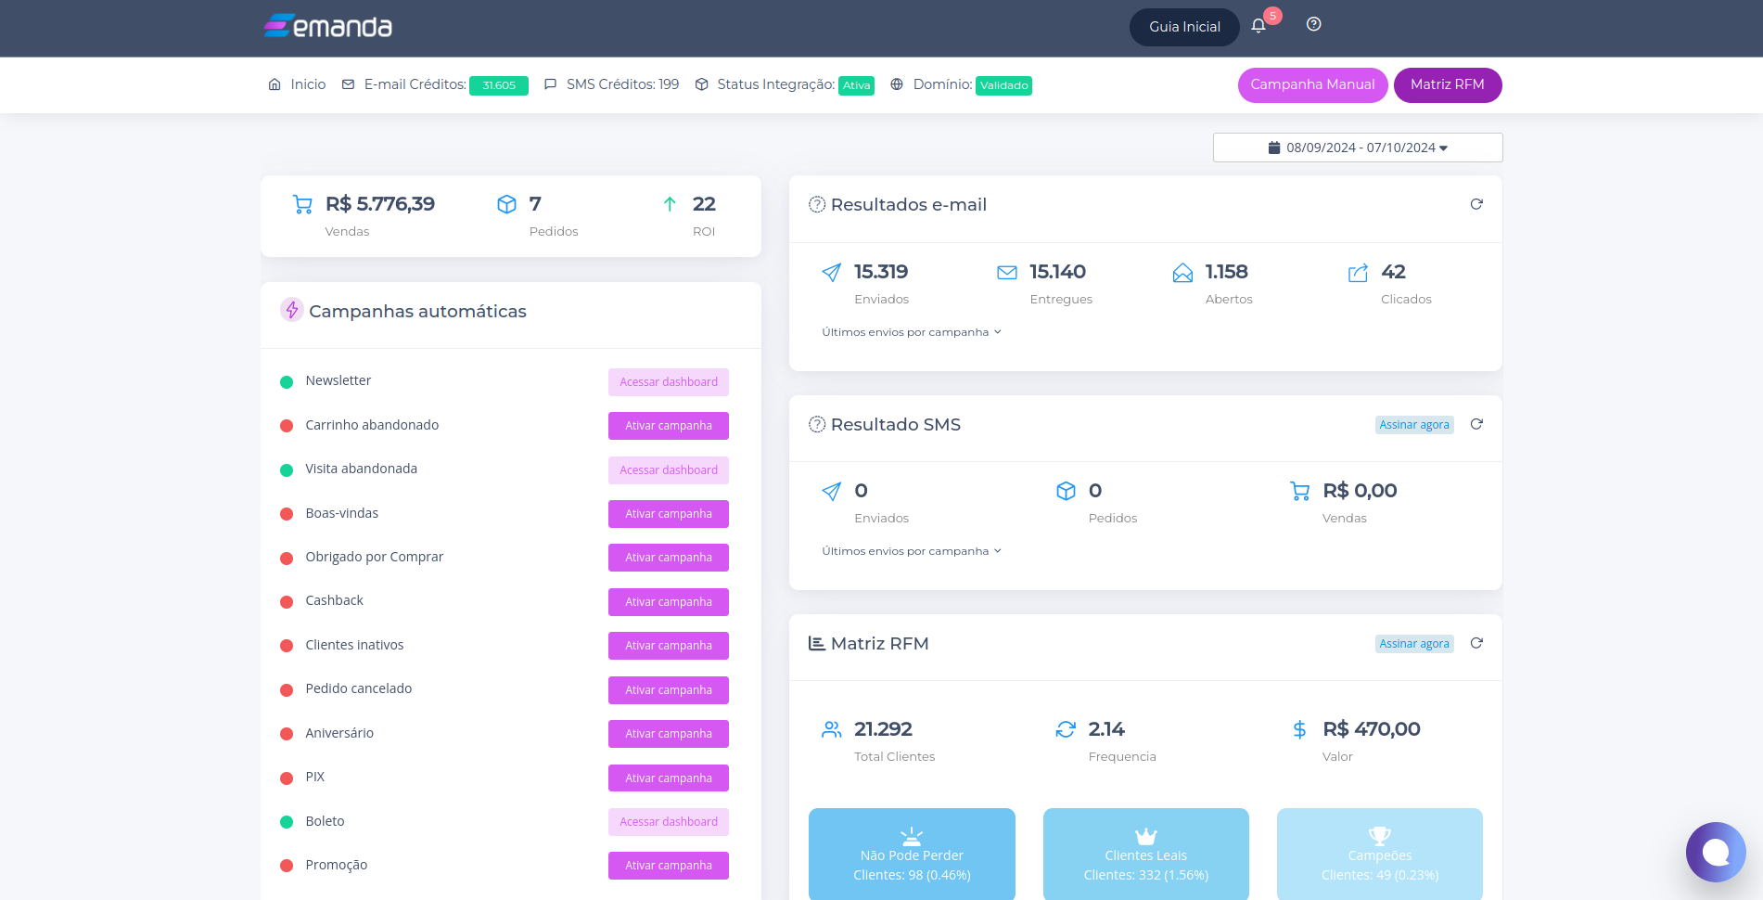Click the share icon for 42 Clicados
This screenshot has width=1763, height=900.
pos(1359,272)
